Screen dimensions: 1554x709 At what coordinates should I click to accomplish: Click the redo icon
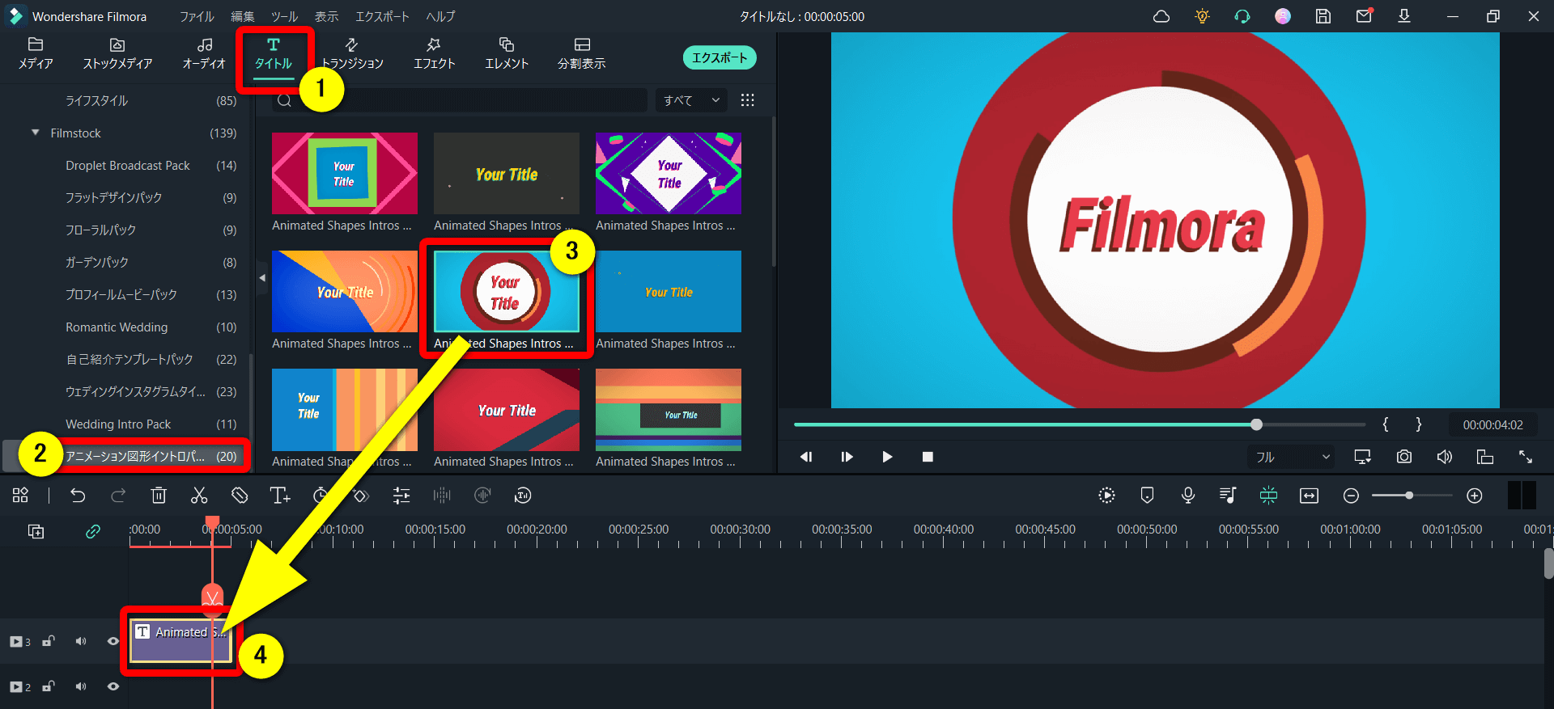click(118, 496)
